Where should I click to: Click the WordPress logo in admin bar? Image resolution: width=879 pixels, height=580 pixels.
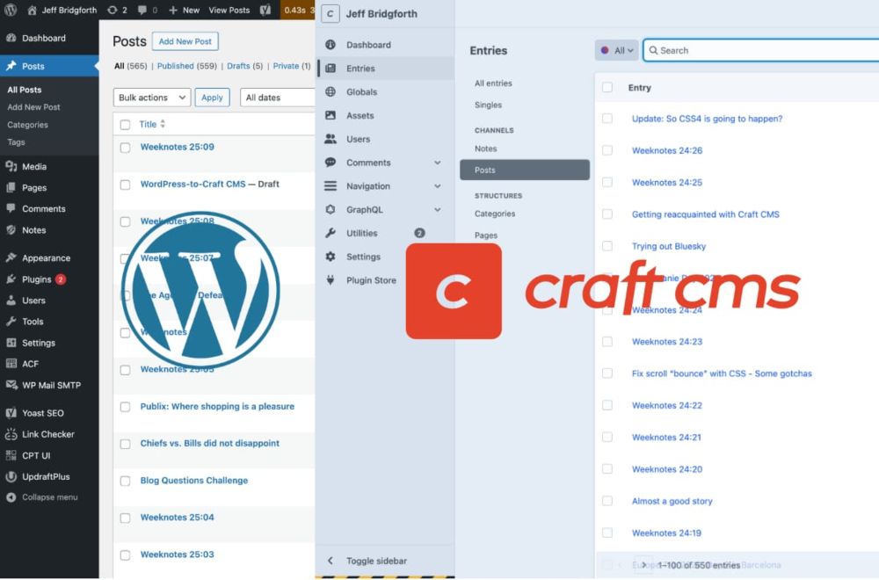[x=10, y=10]
